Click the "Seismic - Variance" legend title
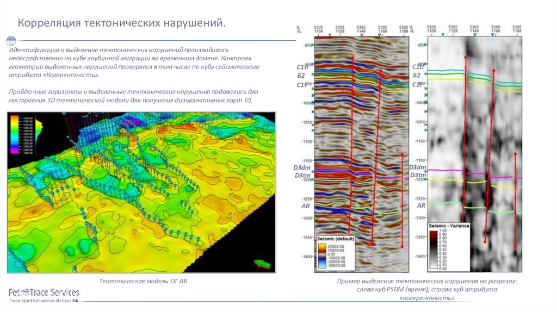This screenshot has width=557, height=312. point(449,226)
